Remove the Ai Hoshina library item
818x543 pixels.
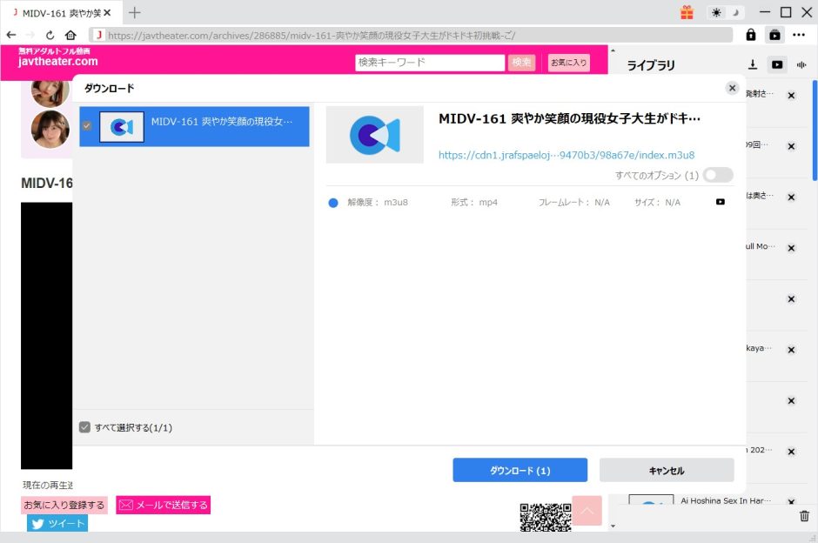[x=792, y=502]
